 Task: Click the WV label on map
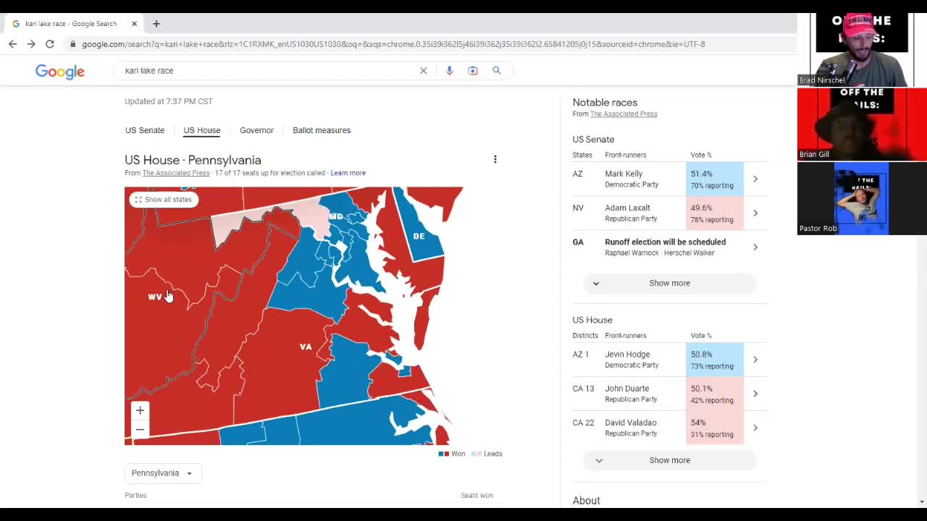tap(155, 297)
